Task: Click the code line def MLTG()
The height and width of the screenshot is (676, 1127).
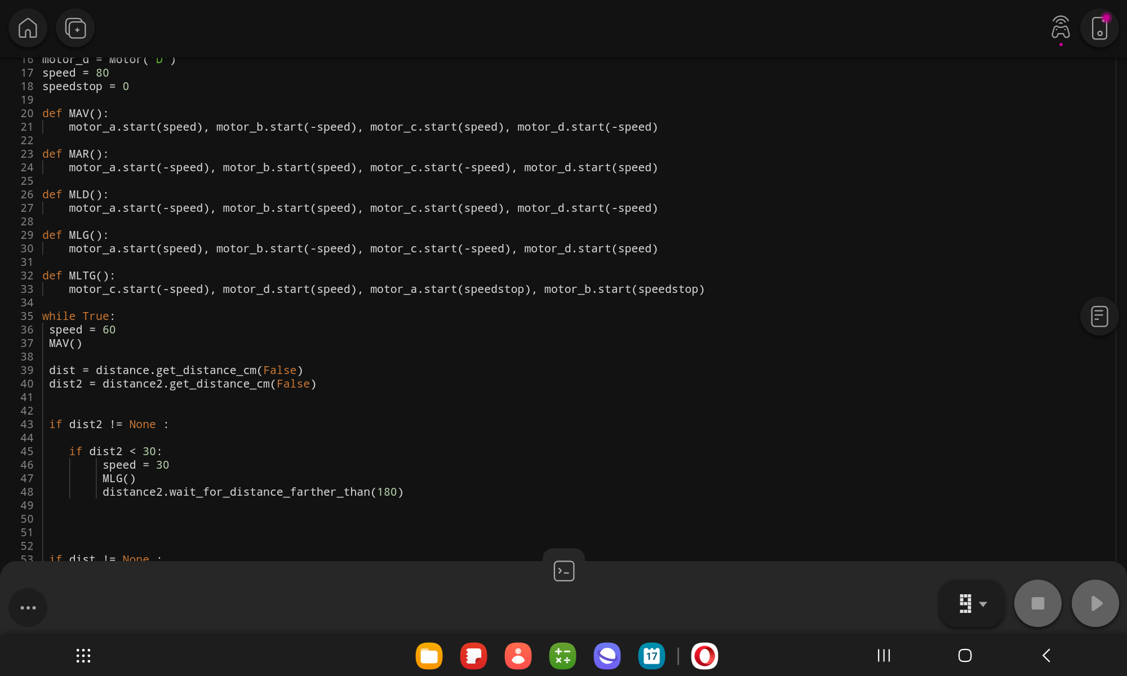Action: (78, 275)
